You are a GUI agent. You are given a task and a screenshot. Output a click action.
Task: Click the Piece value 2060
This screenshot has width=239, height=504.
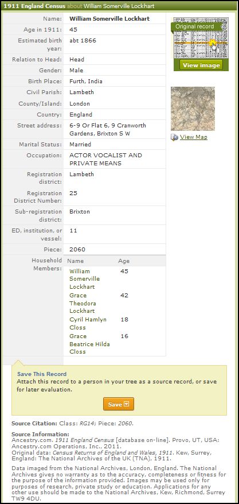(77, 250)
